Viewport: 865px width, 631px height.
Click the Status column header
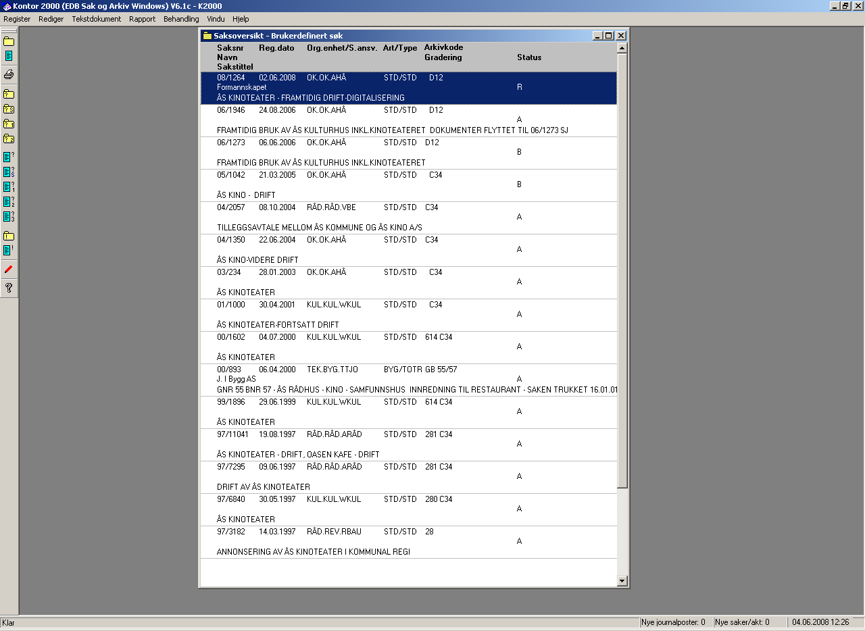point(529,57)
